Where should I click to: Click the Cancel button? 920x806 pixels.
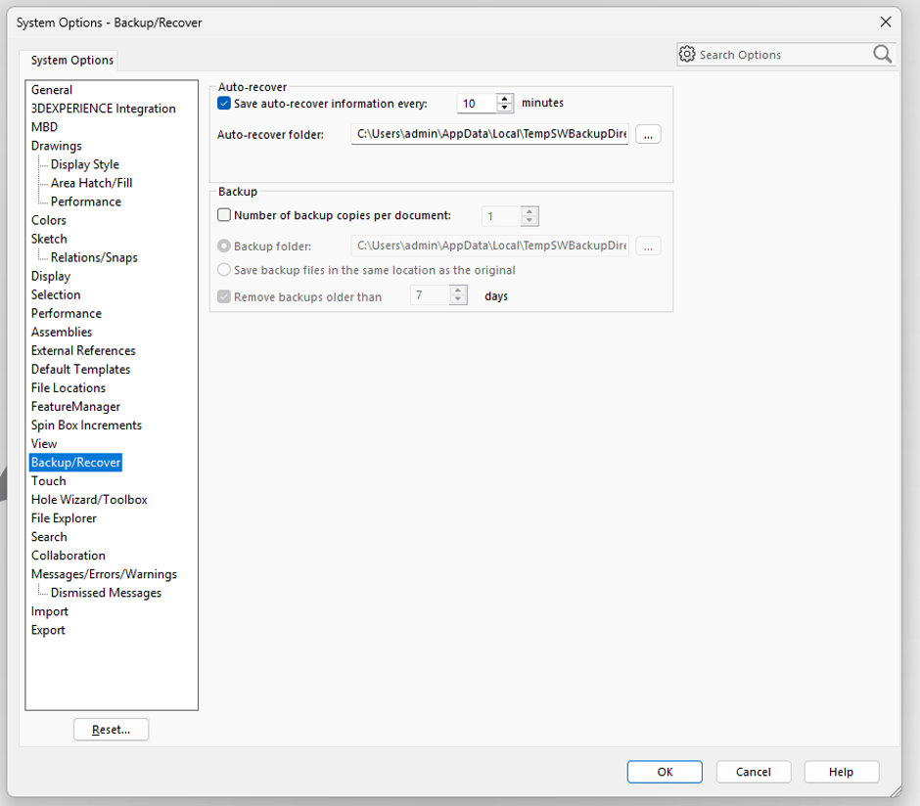tap(754, 772)
